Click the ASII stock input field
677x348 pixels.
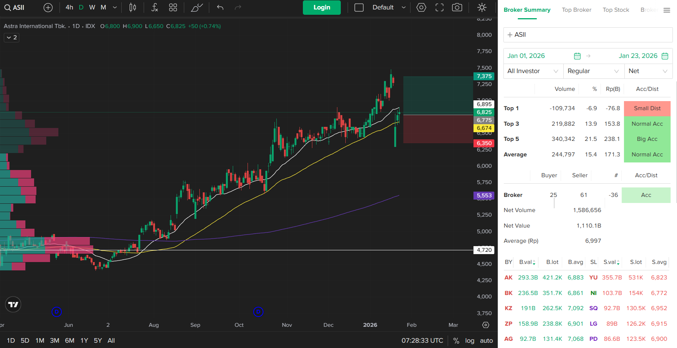[x=588, y=35]
